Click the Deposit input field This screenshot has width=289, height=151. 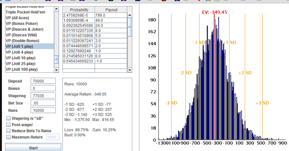tap(43, 81)
